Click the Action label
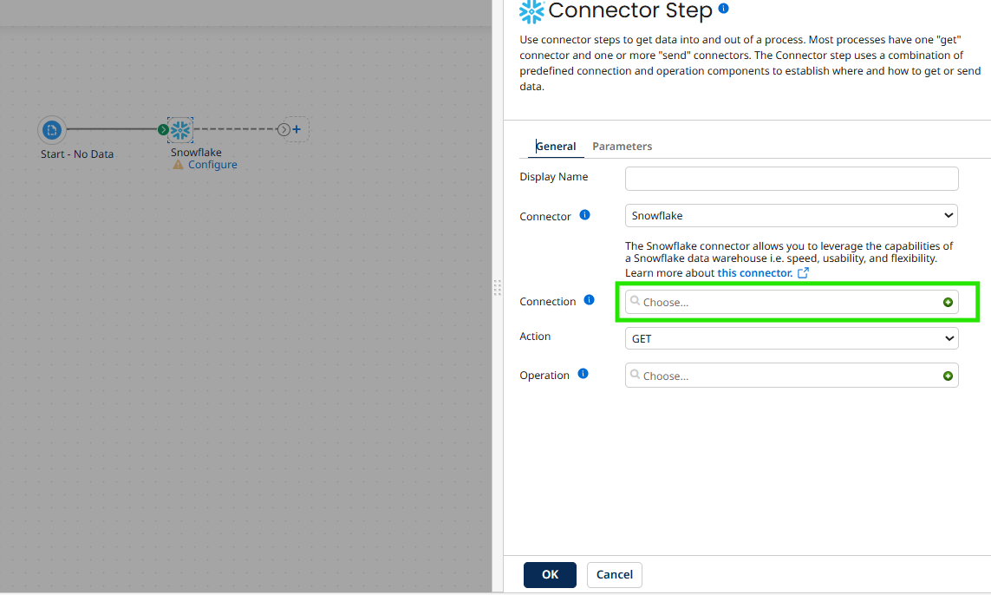Image resolution: width=991 pixels, height=595 pixels. click(x=535, y=337)
